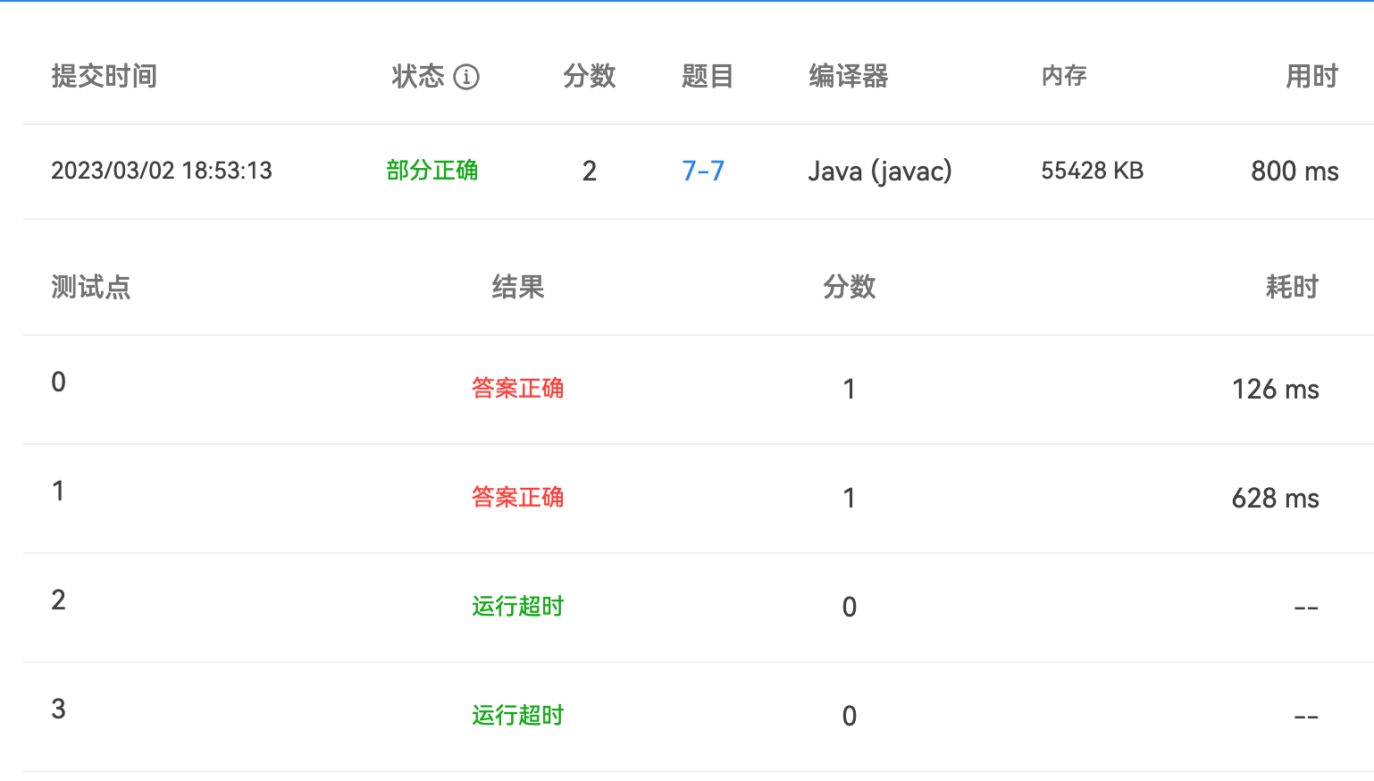Click the 55428 KB memory value
This screenshot has width=1374, height=781.
click(1092, 171)
